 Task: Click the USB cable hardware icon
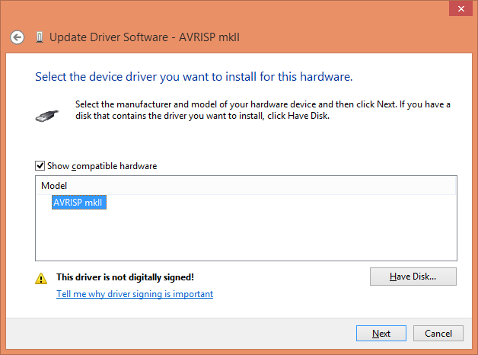pos(47,116)
